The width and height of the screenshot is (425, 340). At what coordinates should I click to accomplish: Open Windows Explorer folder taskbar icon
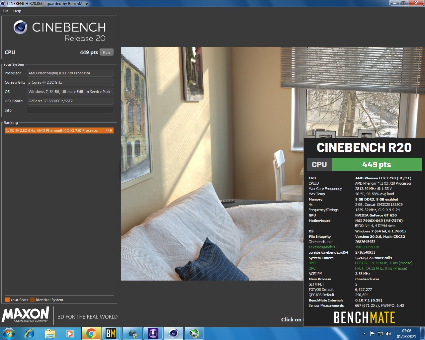(x=50, y=333)
